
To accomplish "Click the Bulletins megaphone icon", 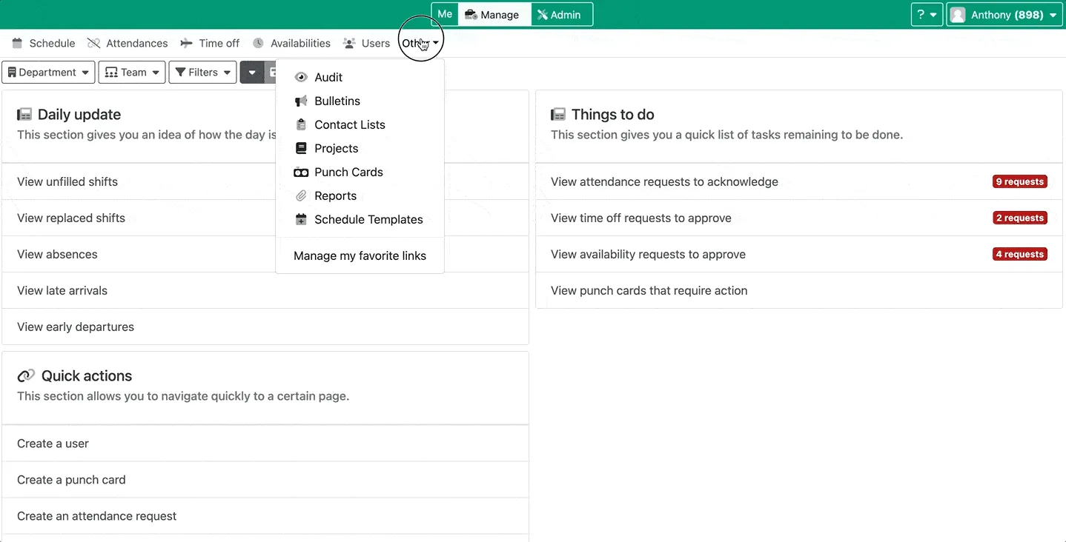I will (301, 101).
